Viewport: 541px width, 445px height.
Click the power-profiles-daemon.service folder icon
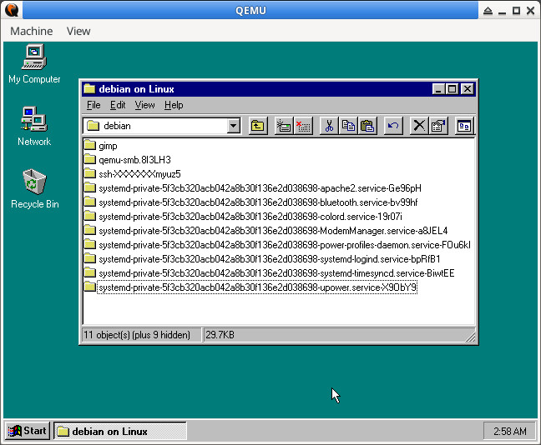coord(89,244)
